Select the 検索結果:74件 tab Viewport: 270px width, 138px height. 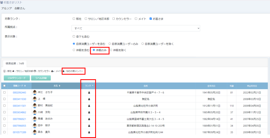click(x=15, y=63)
